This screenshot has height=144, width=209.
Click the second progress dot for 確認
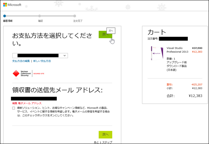(39, 16)
